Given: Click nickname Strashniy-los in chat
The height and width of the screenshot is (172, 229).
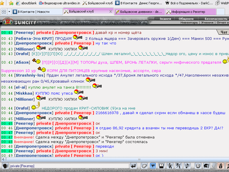Looking at the screenshot, I should 30,75.
